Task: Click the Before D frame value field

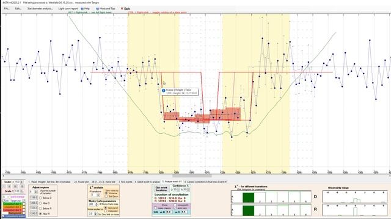Action: tap(34, 198)
